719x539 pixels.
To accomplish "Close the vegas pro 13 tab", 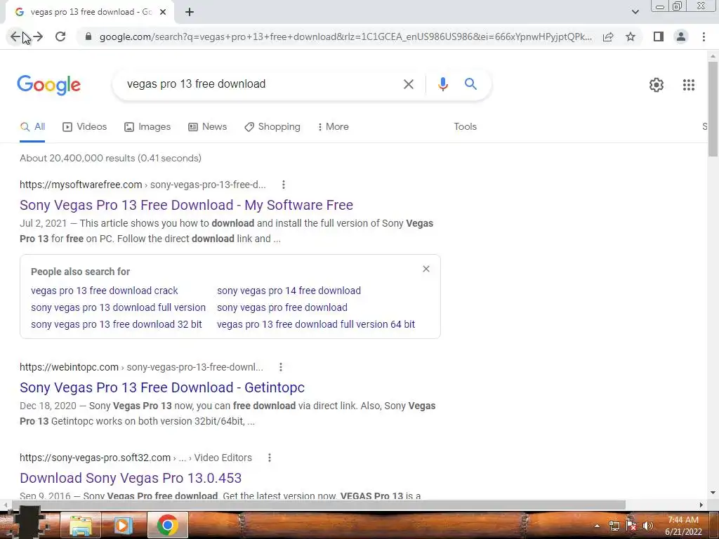I will point(163,13).
